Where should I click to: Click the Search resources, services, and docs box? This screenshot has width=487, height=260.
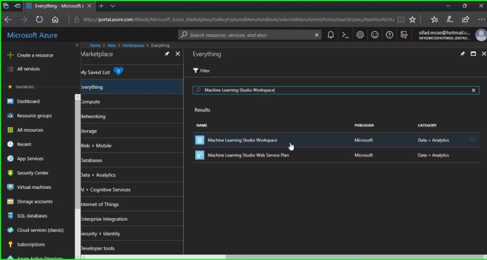pos(250,35)
